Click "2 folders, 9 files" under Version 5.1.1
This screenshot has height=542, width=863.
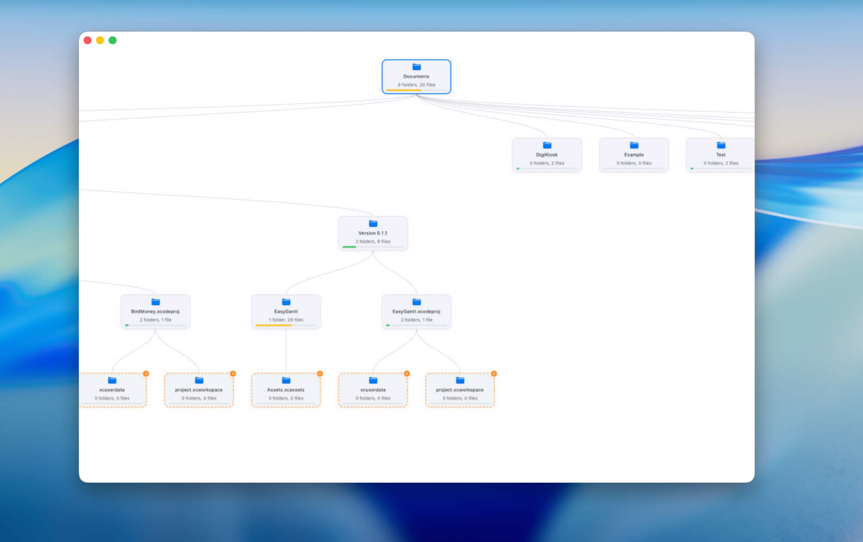pyautogui.click(x=373, y=241)
